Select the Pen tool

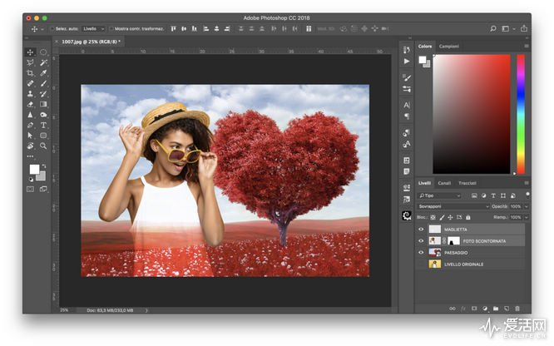(x=31, y=125)
